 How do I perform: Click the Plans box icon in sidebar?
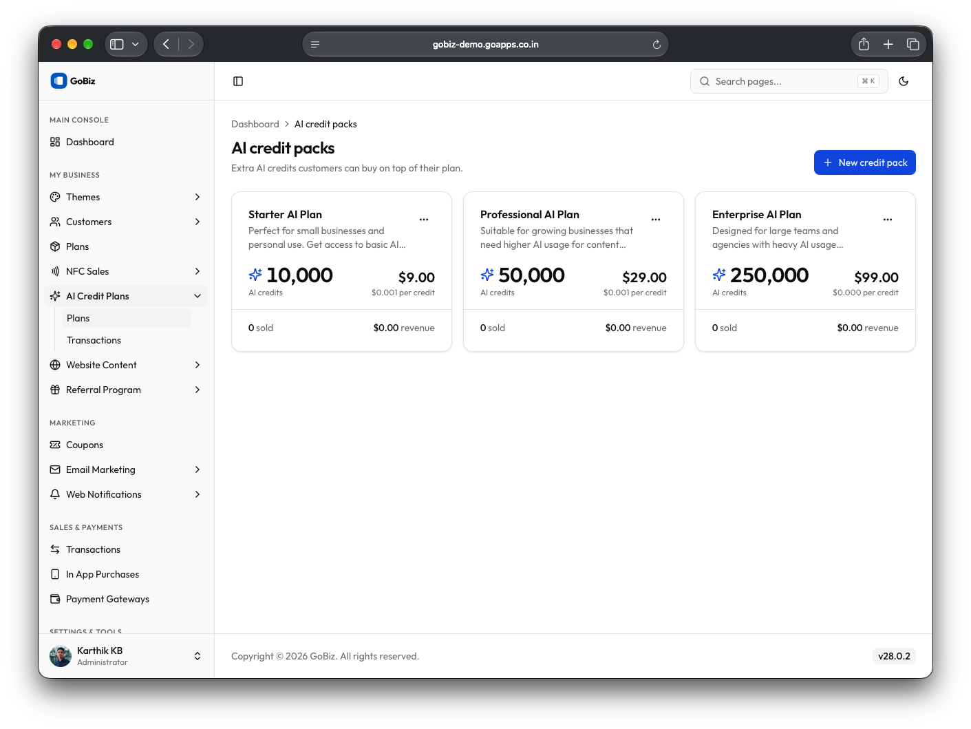[x=55, y=246]
